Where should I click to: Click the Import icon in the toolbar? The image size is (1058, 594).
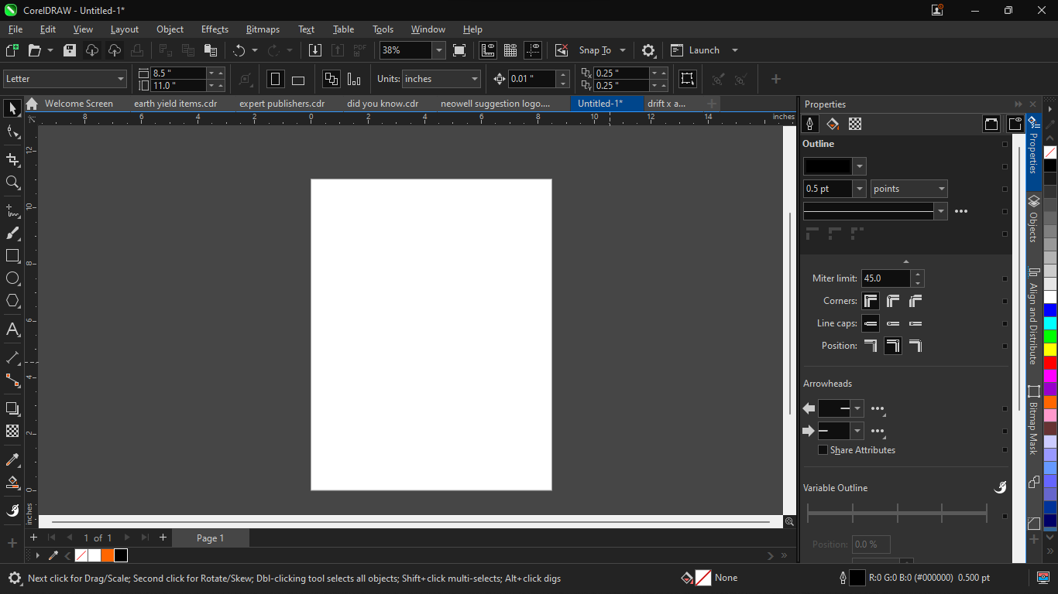tap(315, 49)
